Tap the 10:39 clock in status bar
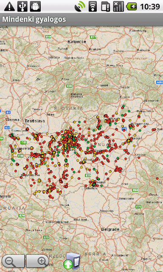This screenshot has width=163, height=272. click(150, 7)
